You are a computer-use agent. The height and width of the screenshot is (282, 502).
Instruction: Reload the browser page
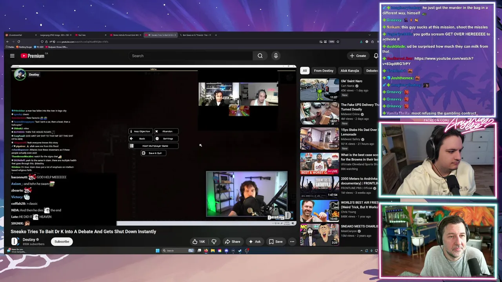coord(19,42)
